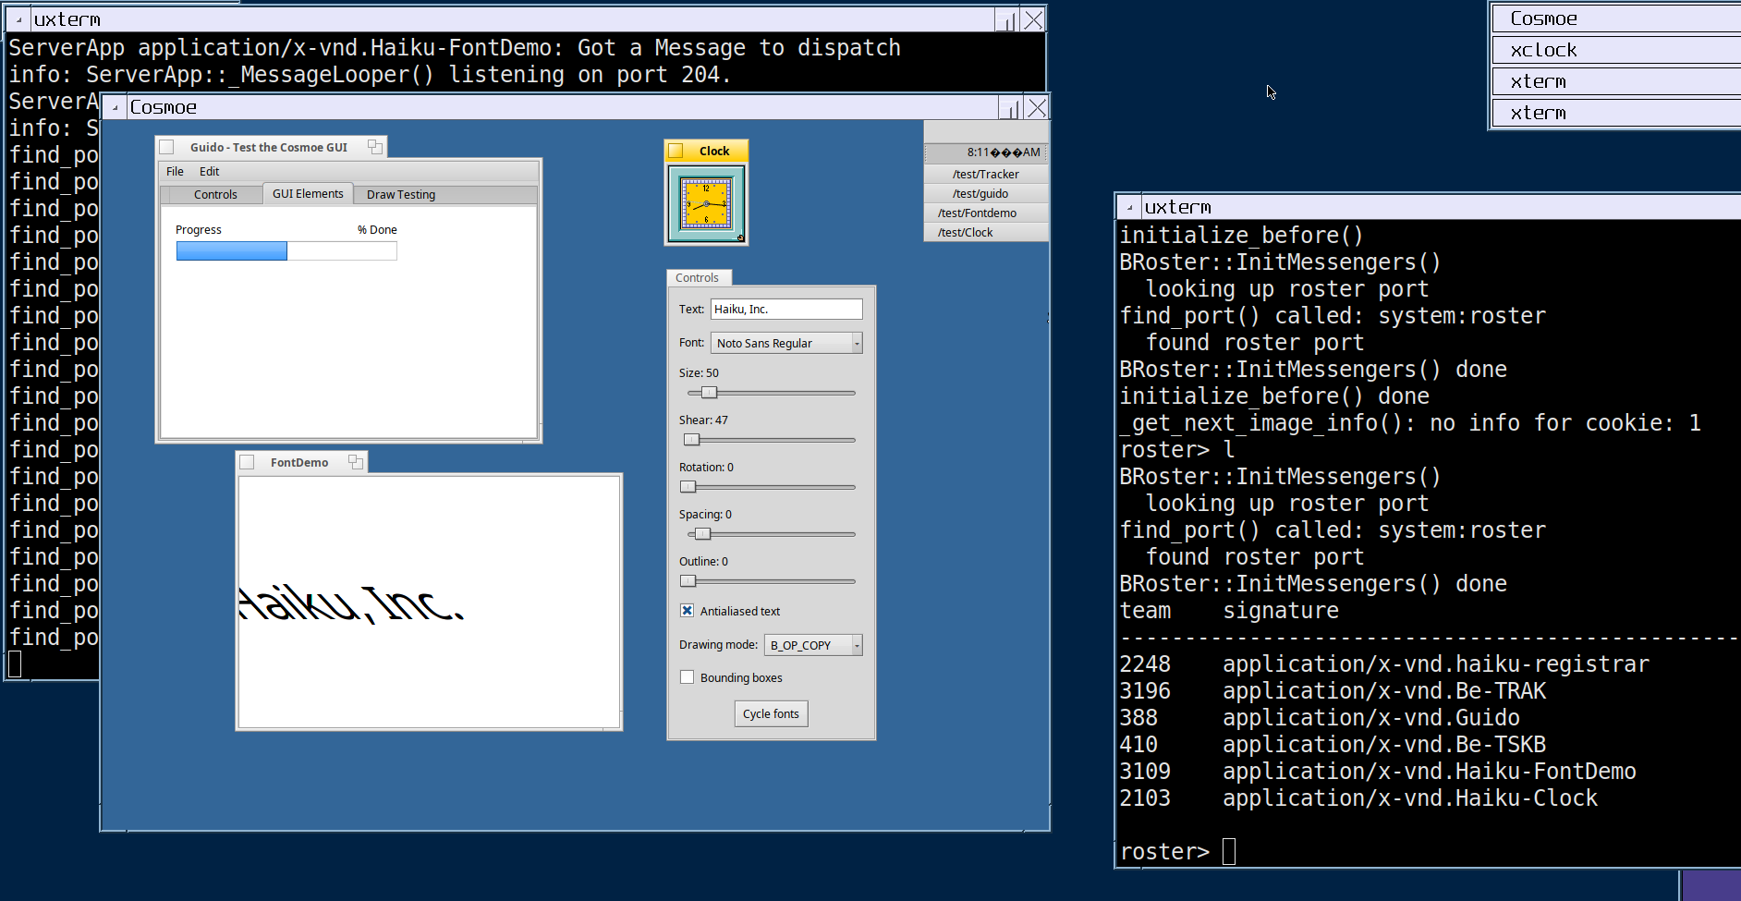Image resolution: width=1741 pixels, height=901 pixels.
Task: Click the Cosmoe window's iconify icon
Action: (1009, 108)
